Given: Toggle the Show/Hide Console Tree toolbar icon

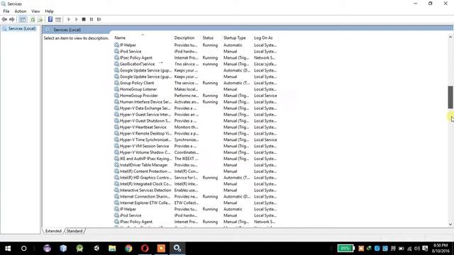Looking at the screenshot, I should (x=22, y=19).
